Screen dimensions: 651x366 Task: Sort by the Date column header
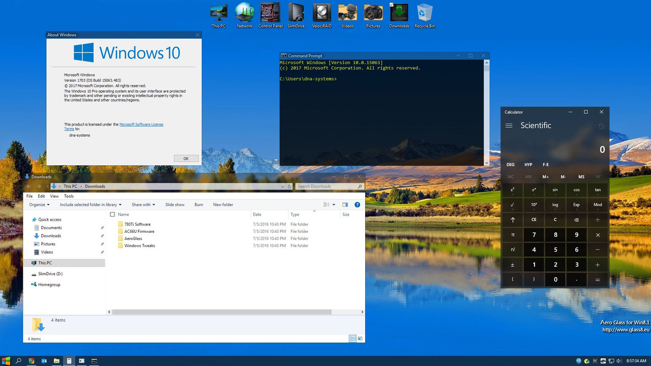point(270,215)
